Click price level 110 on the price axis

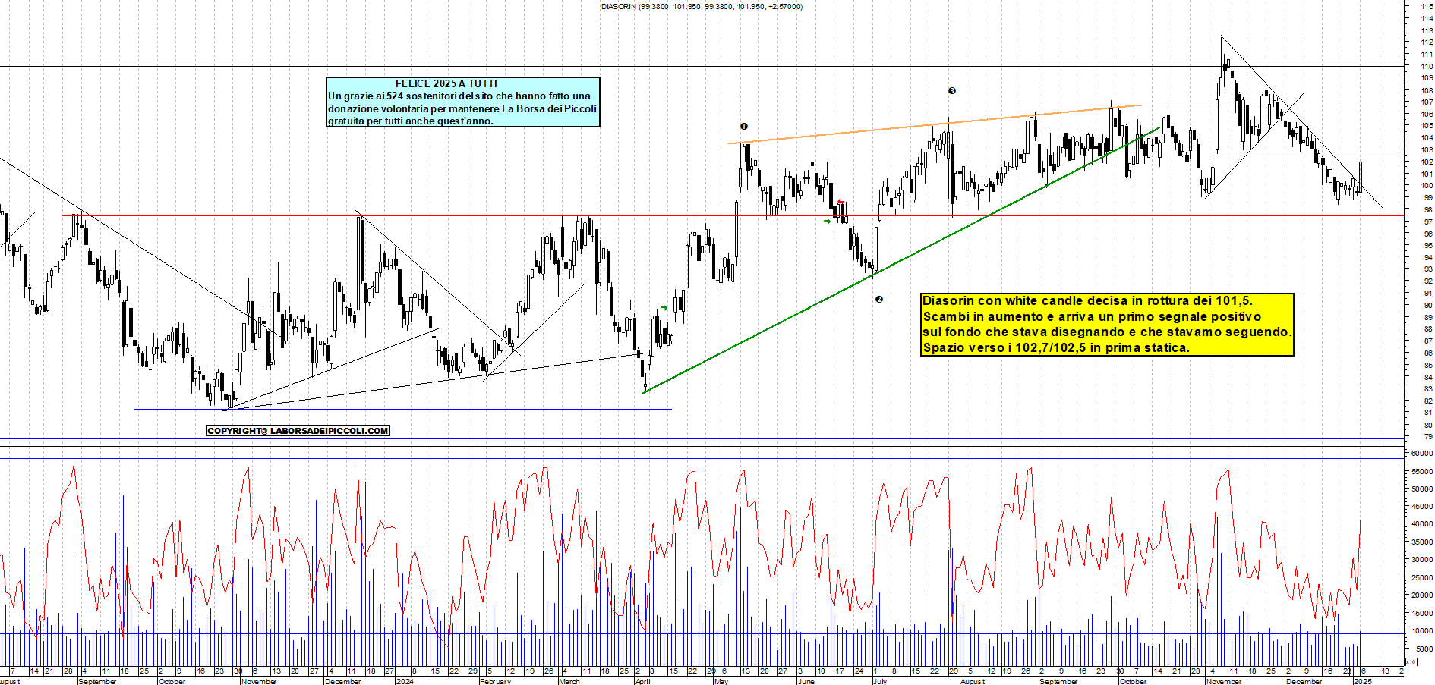[1427, 66]
